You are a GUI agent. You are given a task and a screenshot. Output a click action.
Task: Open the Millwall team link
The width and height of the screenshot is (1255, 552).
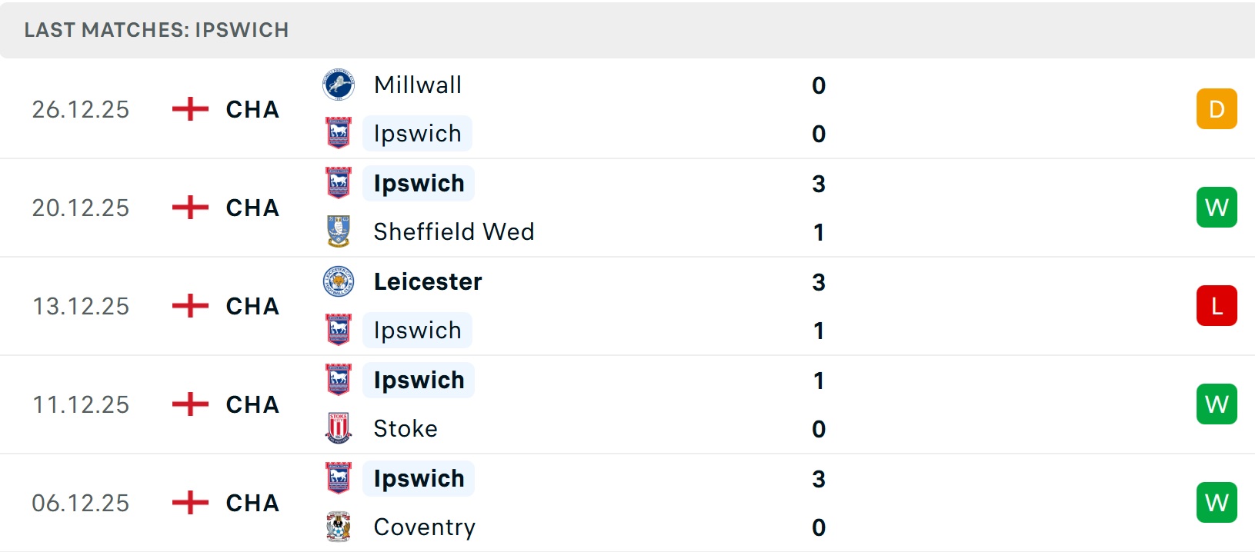(418, 85)
